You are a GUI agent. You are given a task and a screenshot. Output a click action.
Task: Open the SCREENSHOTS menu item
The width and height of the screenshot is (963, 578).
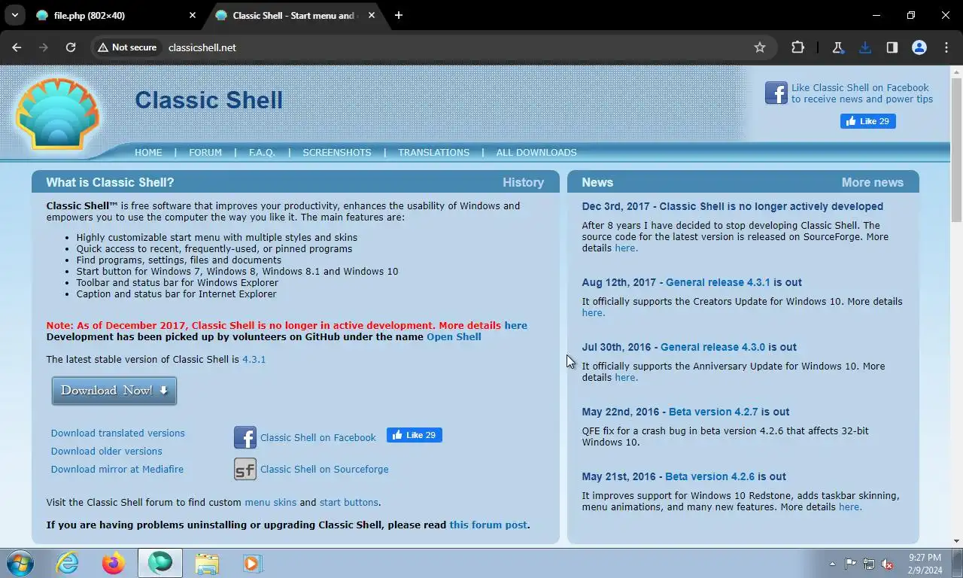pyautogui.click(x=337, y=152)
